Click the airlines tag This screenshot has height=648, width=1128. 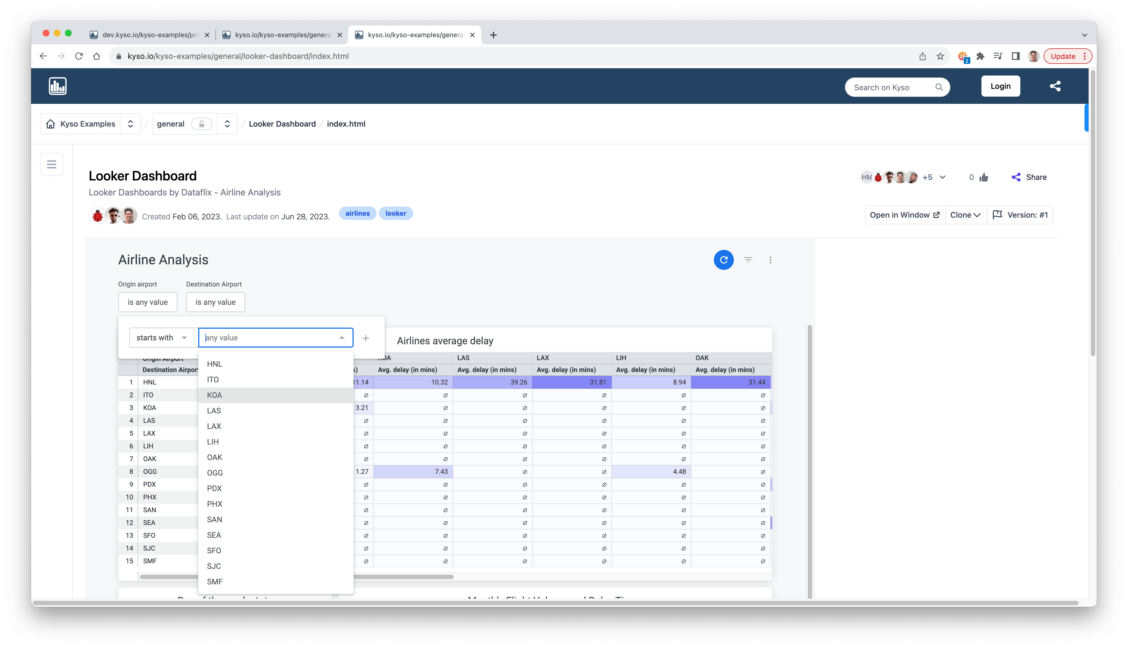point(357,214)
